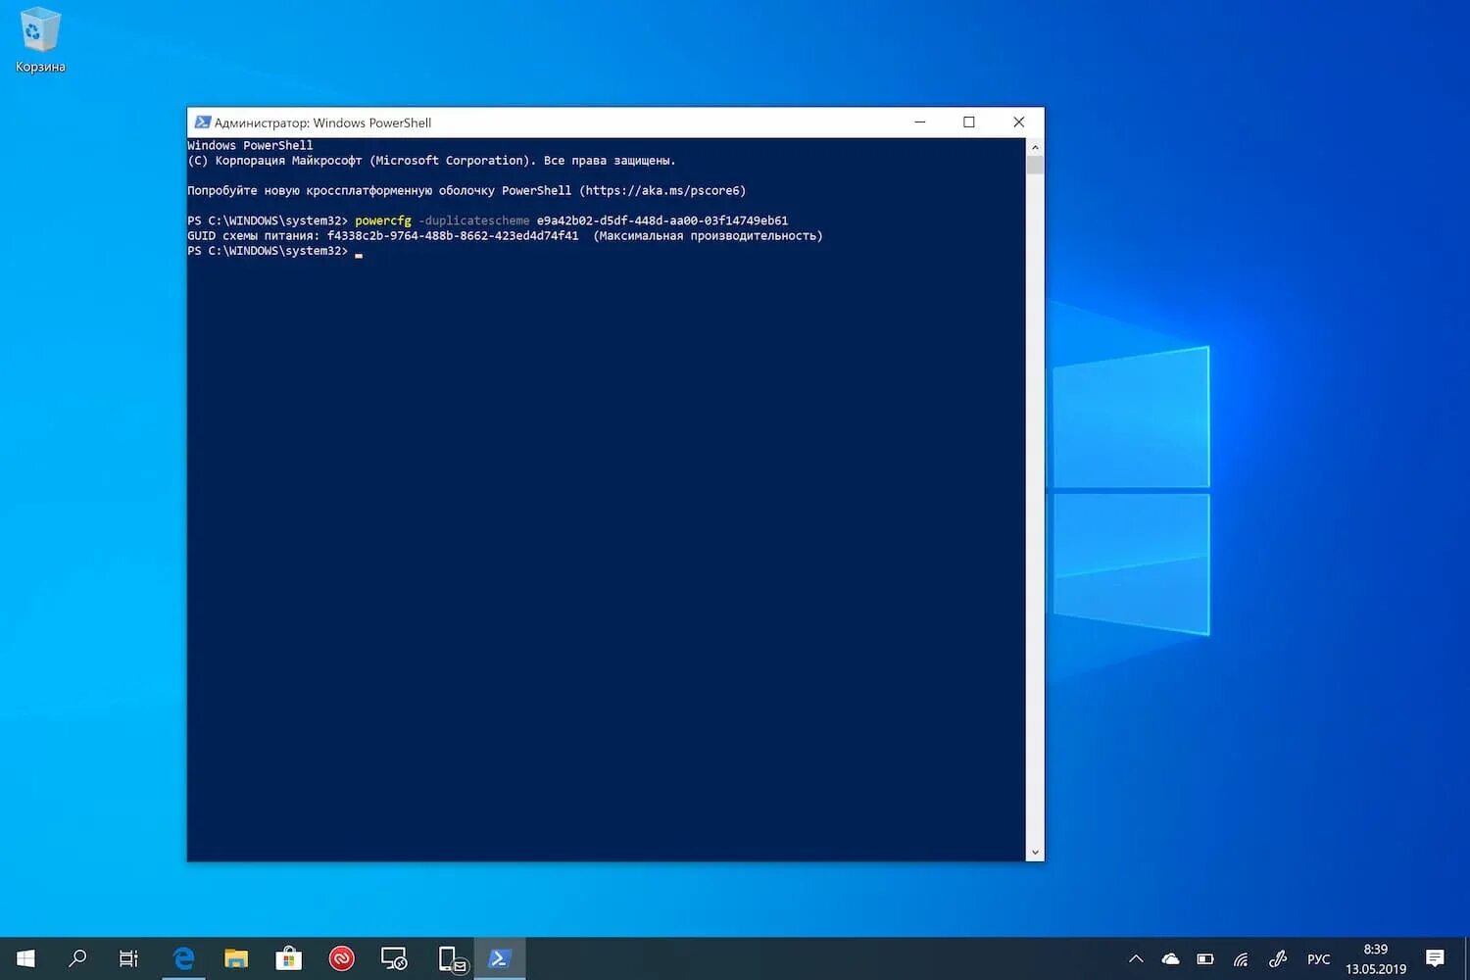Open the clock and calendar flyout
Screen dimensions: 1470x980
pyautogui.click(x=1376, y=958)
